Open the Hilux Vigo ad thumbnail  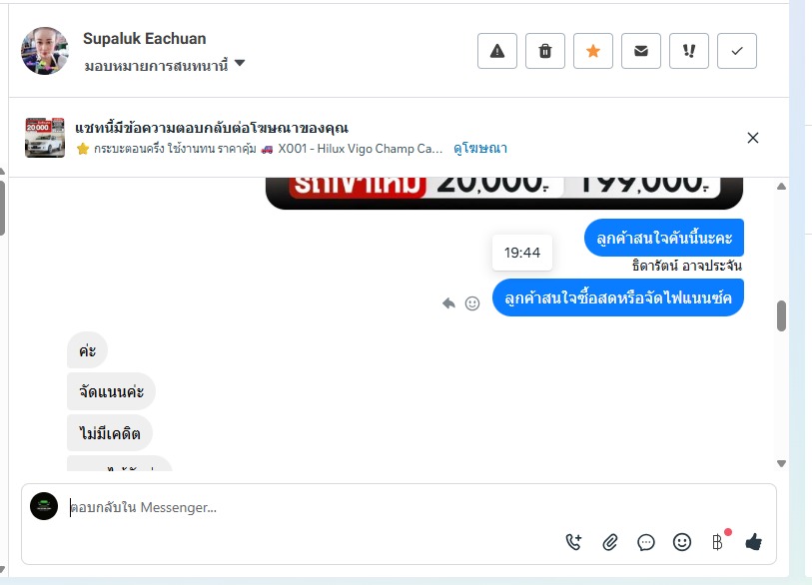click(45, 138)
